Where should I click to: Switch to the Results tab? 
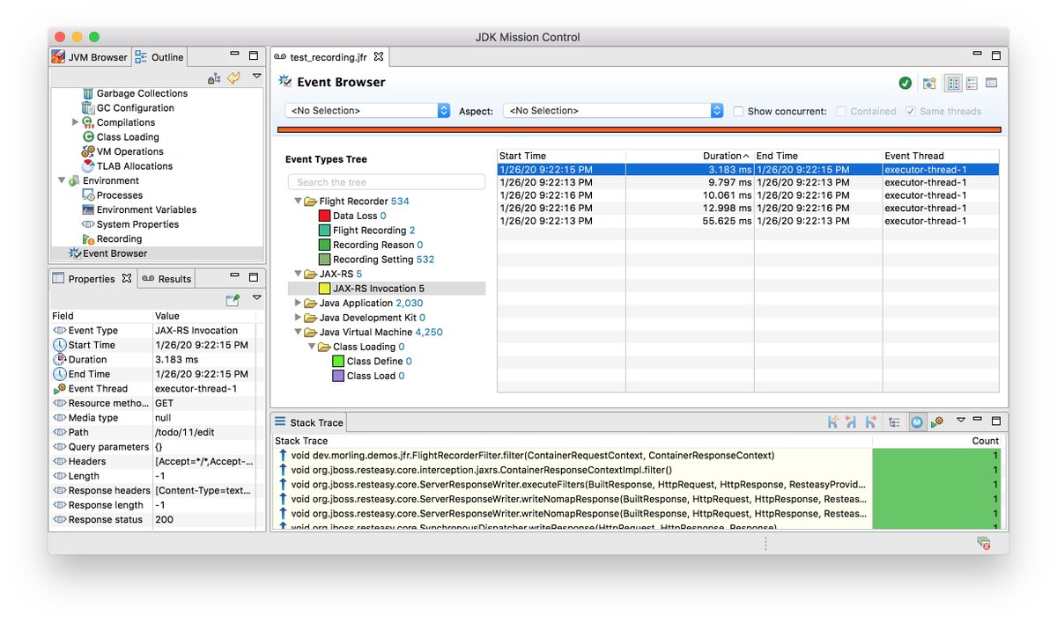(166, 279)
